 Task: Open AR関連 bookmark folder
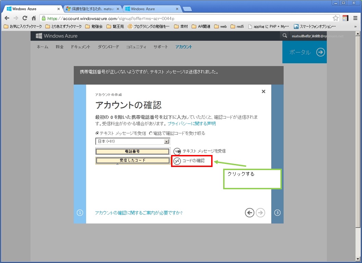201,26
